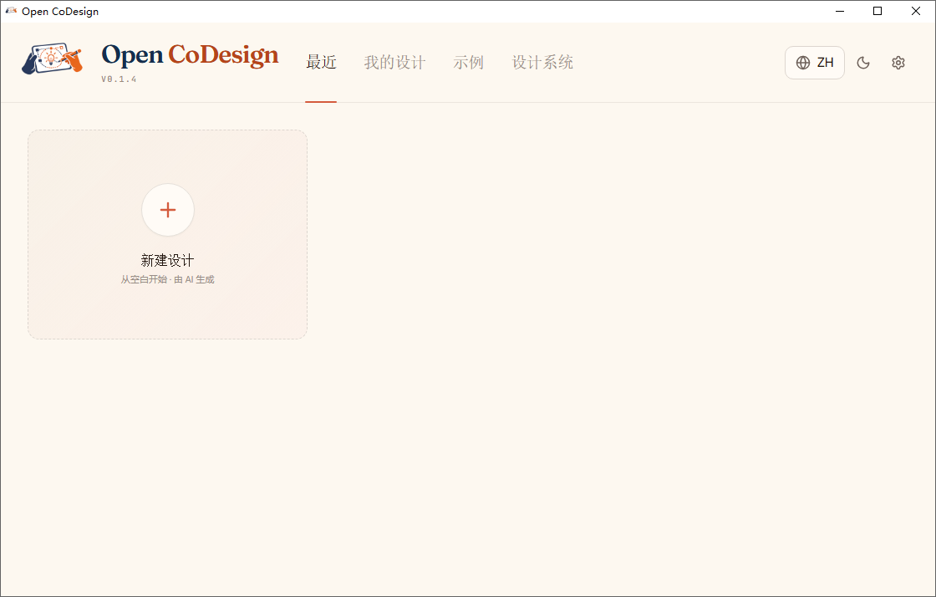Click the 新建设计 label text
Image resolution: width=936 pixels, height=597 pixels.
point(168,260)
